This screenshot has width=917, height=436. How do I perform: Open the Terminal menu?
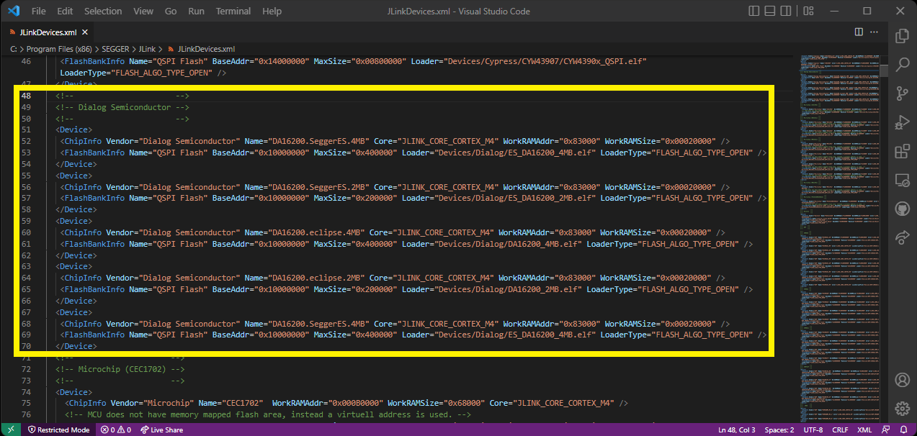point(233,12)
